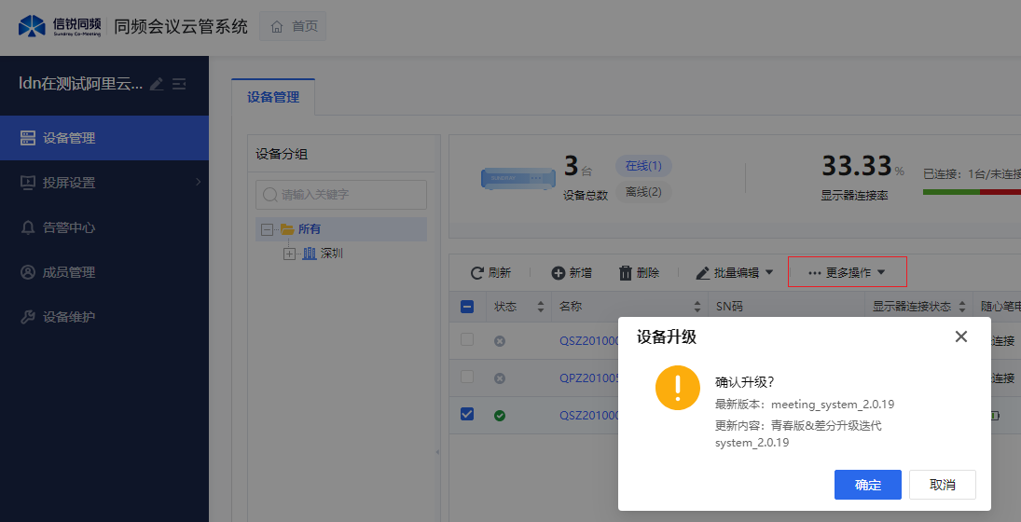The image size is (1021, 522).
Task: Click the 深圳 group building icon
Action: [x=310, y=254]
